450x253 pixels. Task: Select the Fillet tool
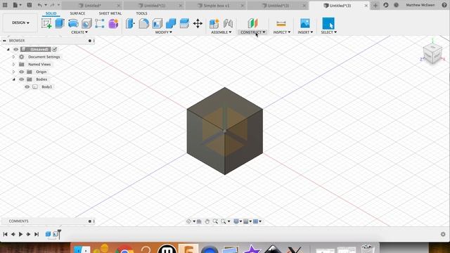(143, 23)
